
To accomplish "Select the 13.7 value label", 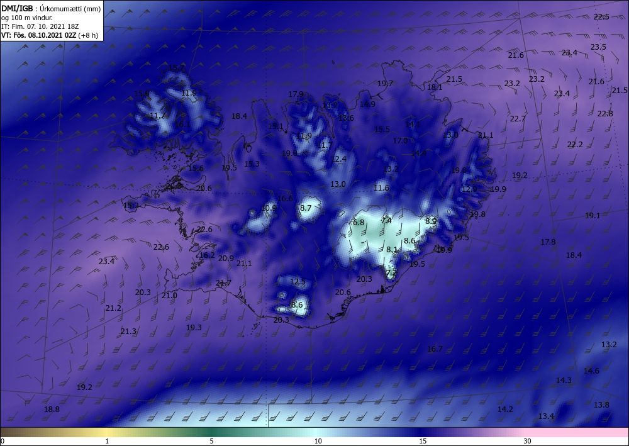I will tap(330, 106).
